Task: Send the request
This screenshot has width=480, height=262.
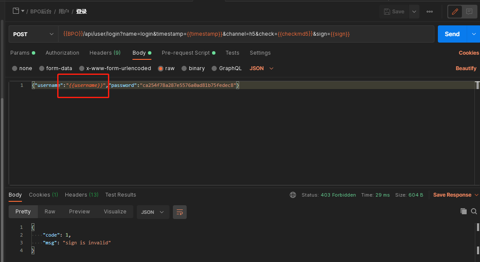Action: 452,34
